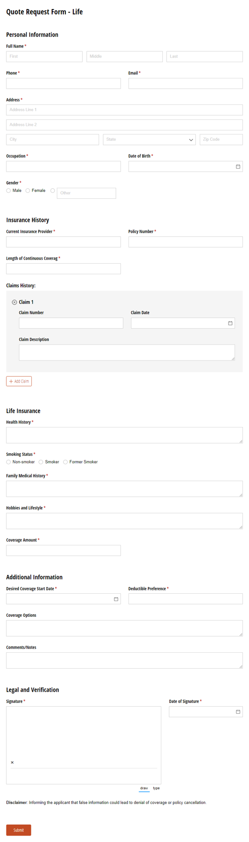Select the Other gender radio button
The image size is (249, 842).
53,191
